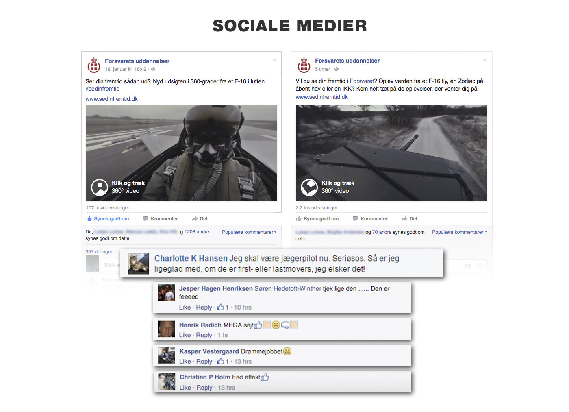Viewport: 569px width, 412px height.
Task: Click Kommenter on the left post
Action: tap(161, 219)
